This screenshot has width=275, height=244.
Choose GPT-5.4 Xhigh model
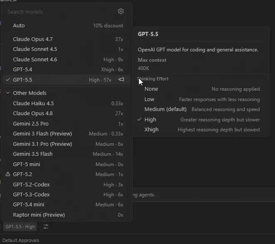coord(67,69)
